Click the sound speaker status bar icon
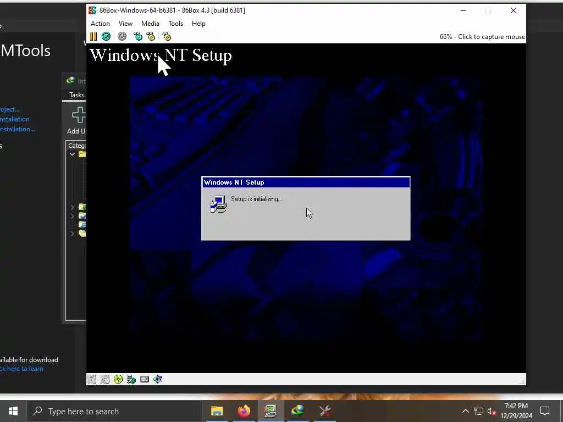The width and height of the screenshot is (563, 422). click(x=158, y=379)
